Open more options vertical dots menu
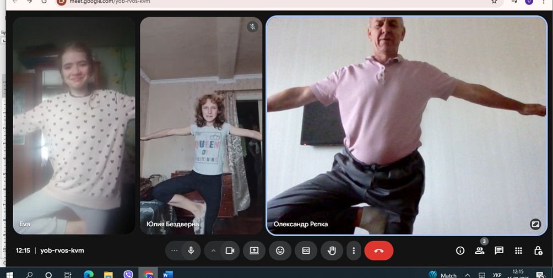553x278 pixels. [x=354, y=250]
